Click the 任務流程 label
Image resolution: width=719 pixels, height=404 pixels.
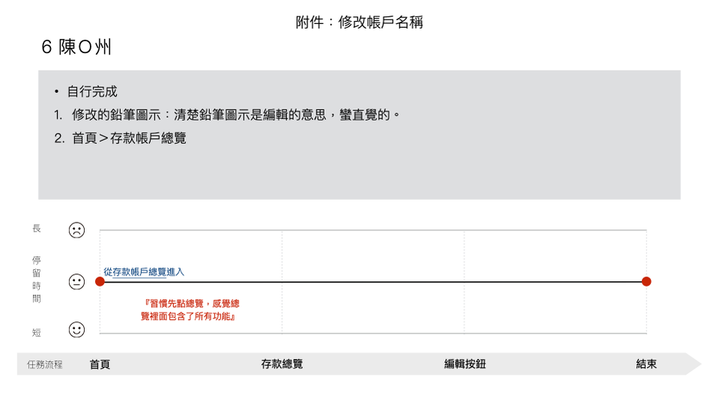[x=44, y=364]
